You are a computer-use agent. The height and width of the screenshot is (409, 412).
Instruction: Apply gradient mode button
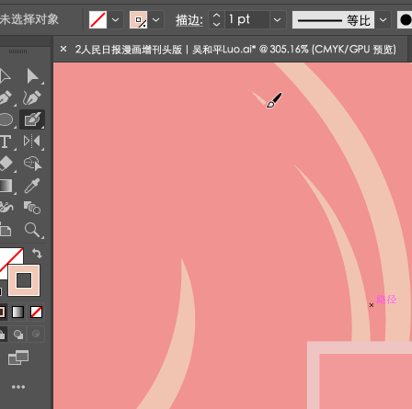coord(17,312)
